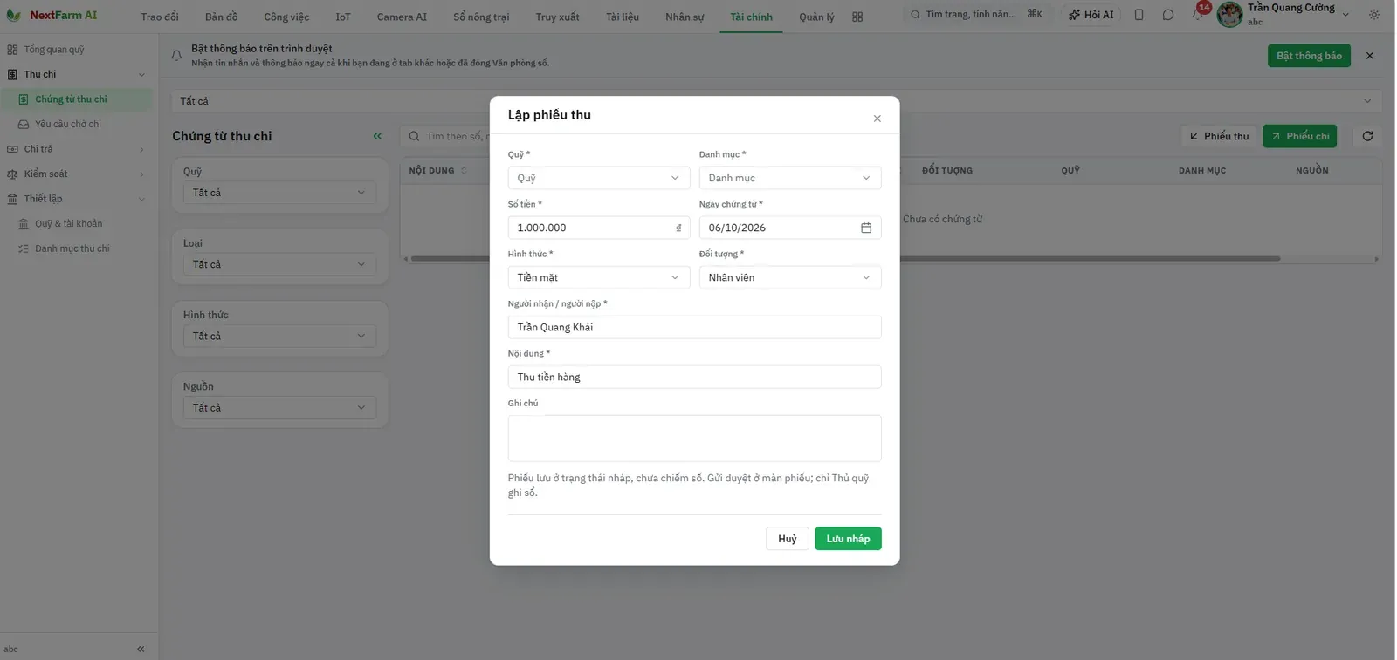Open the Camera AI tab
The width and height of the screenshot is (1397, 660).
[402, 17]
